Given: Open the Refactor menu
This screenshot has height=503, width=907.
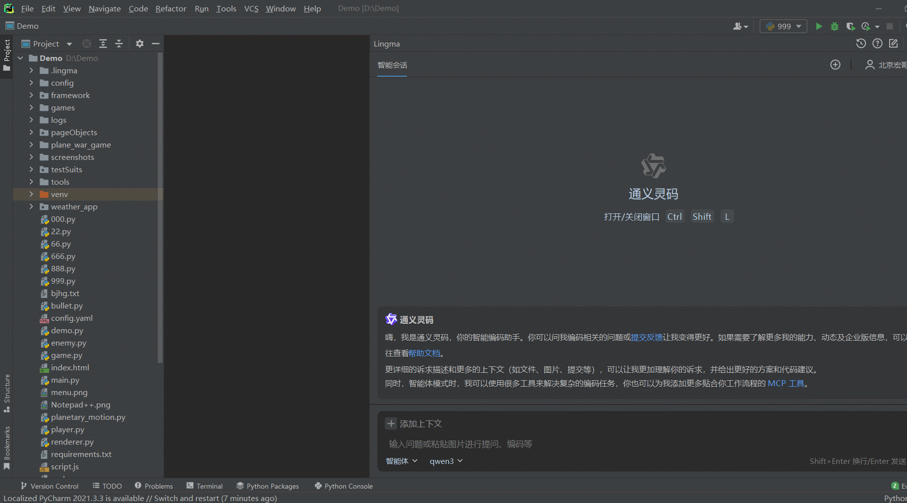Looking at the screenshot, I should pos(170,8).
